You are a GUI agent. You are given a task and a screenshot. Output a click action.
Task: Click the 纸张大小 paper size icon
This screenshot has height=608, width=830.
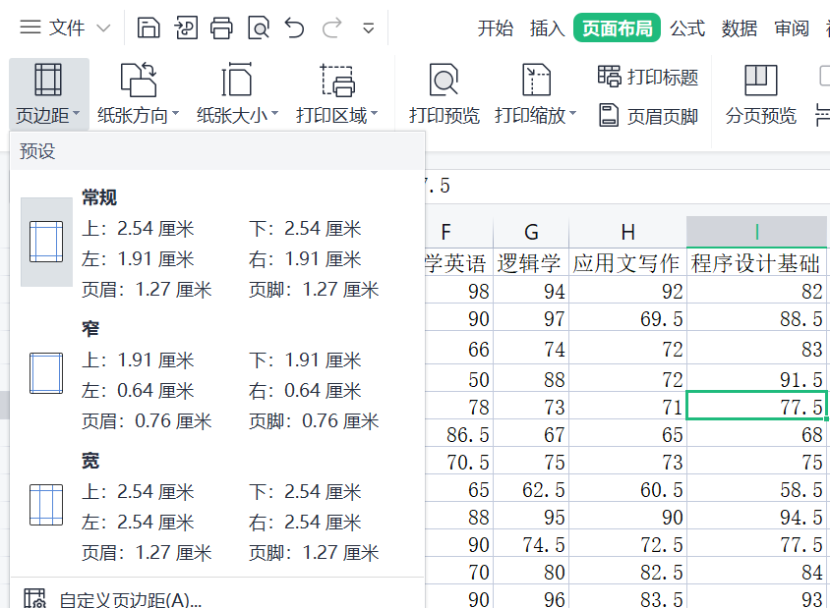click(237, 80)
